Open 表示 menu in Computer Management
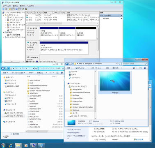Viewport: 155px width, 148px height. pos(23,6)
